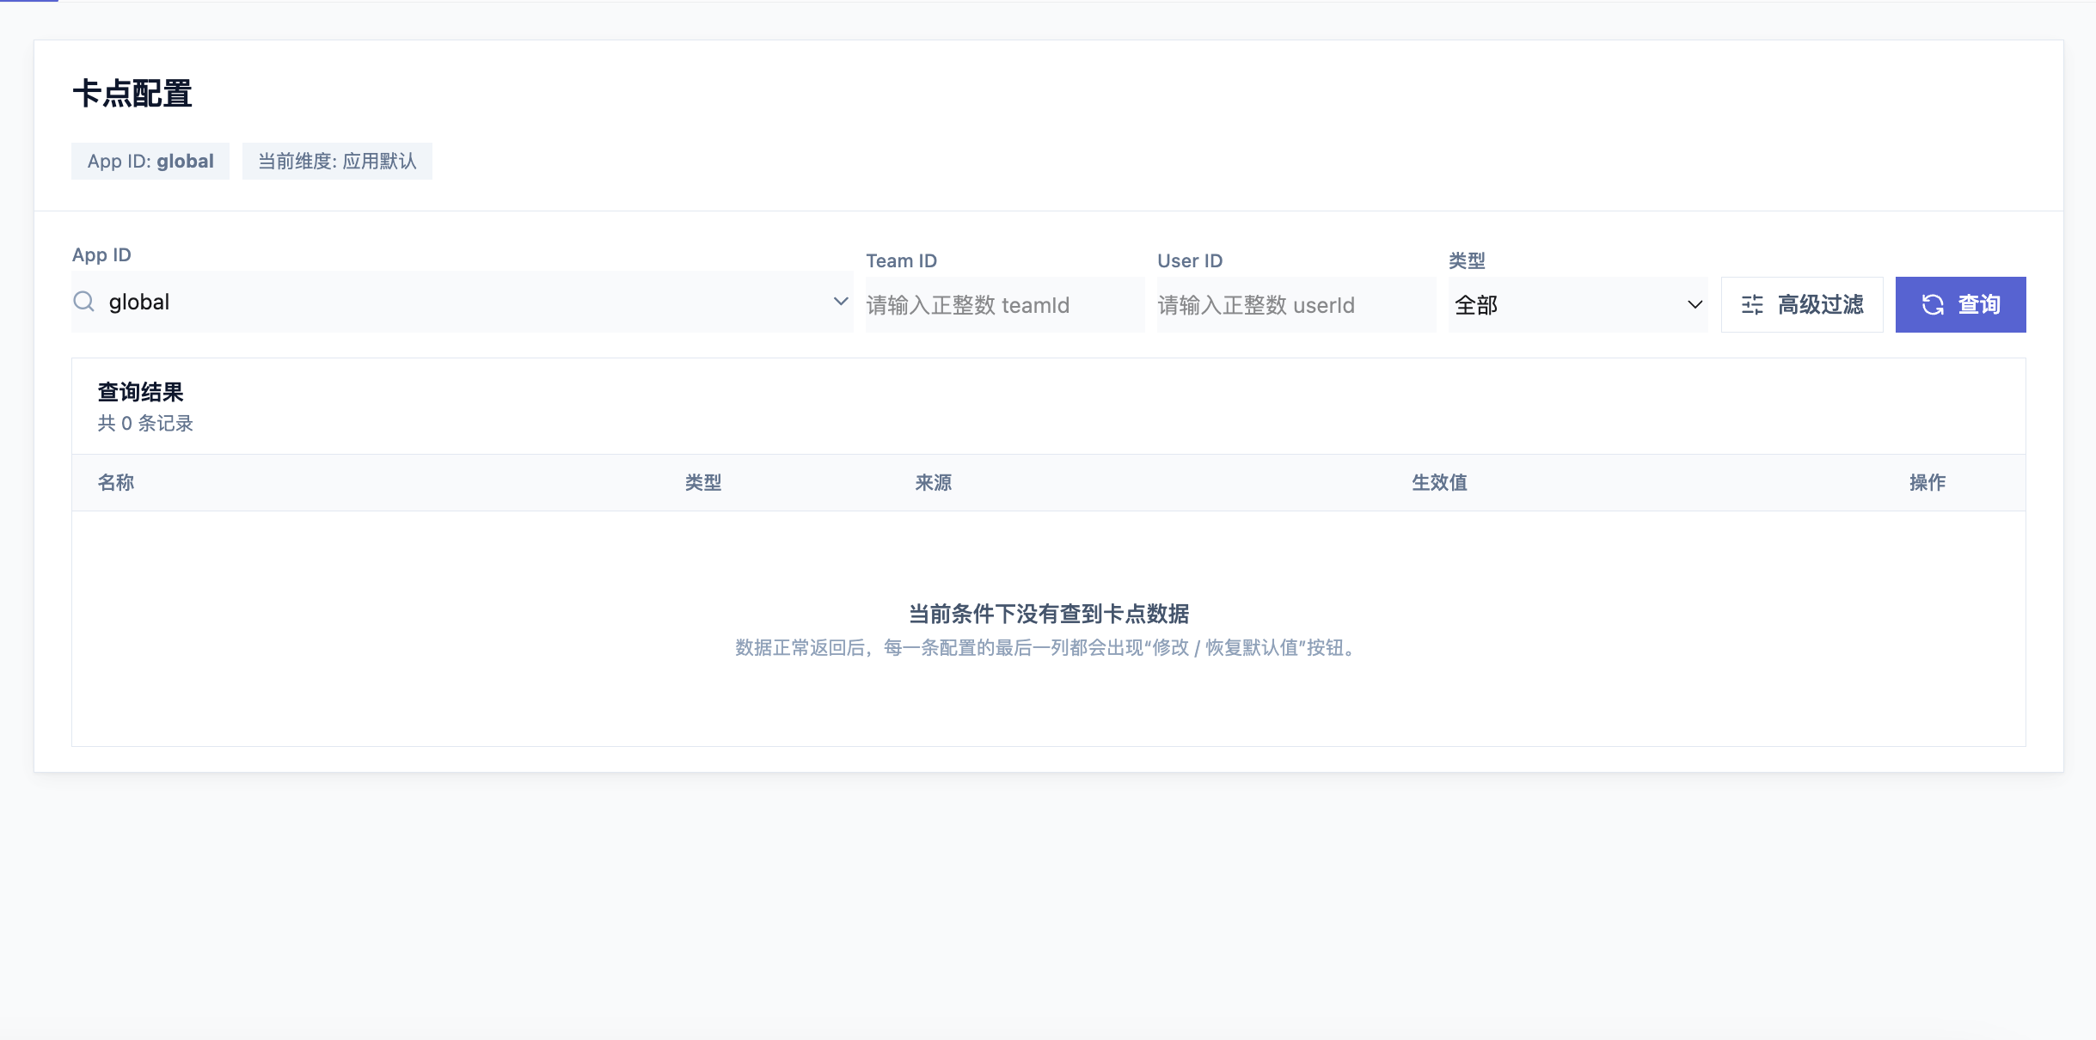2096x1040 pixels.
Task: Click the User ID field label
Action: pyautogui.click(x=1190, y=261)
